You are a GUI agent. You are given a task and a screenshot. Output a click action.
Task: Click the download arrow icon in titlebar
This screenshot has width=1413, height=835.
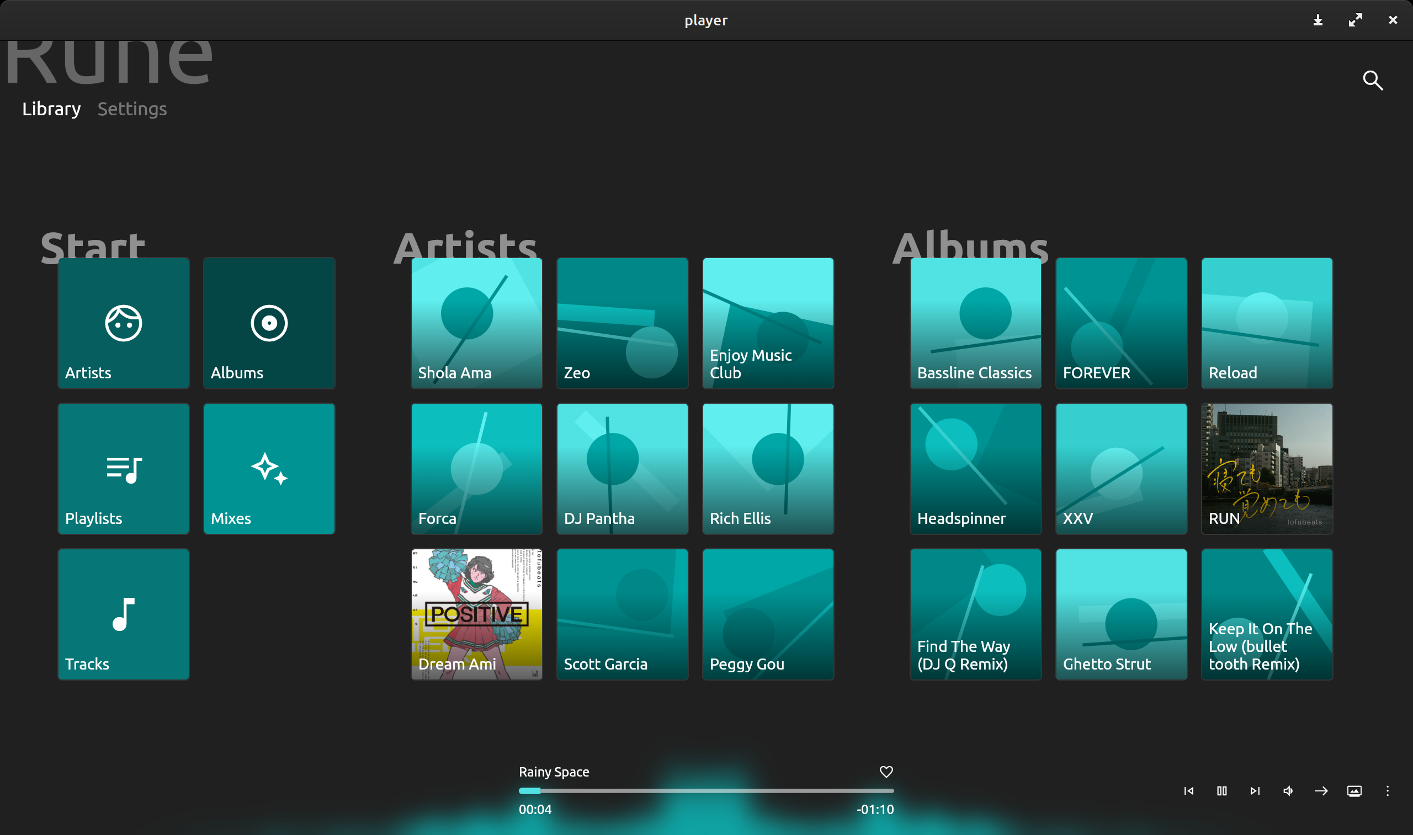tap(1318, 20)
